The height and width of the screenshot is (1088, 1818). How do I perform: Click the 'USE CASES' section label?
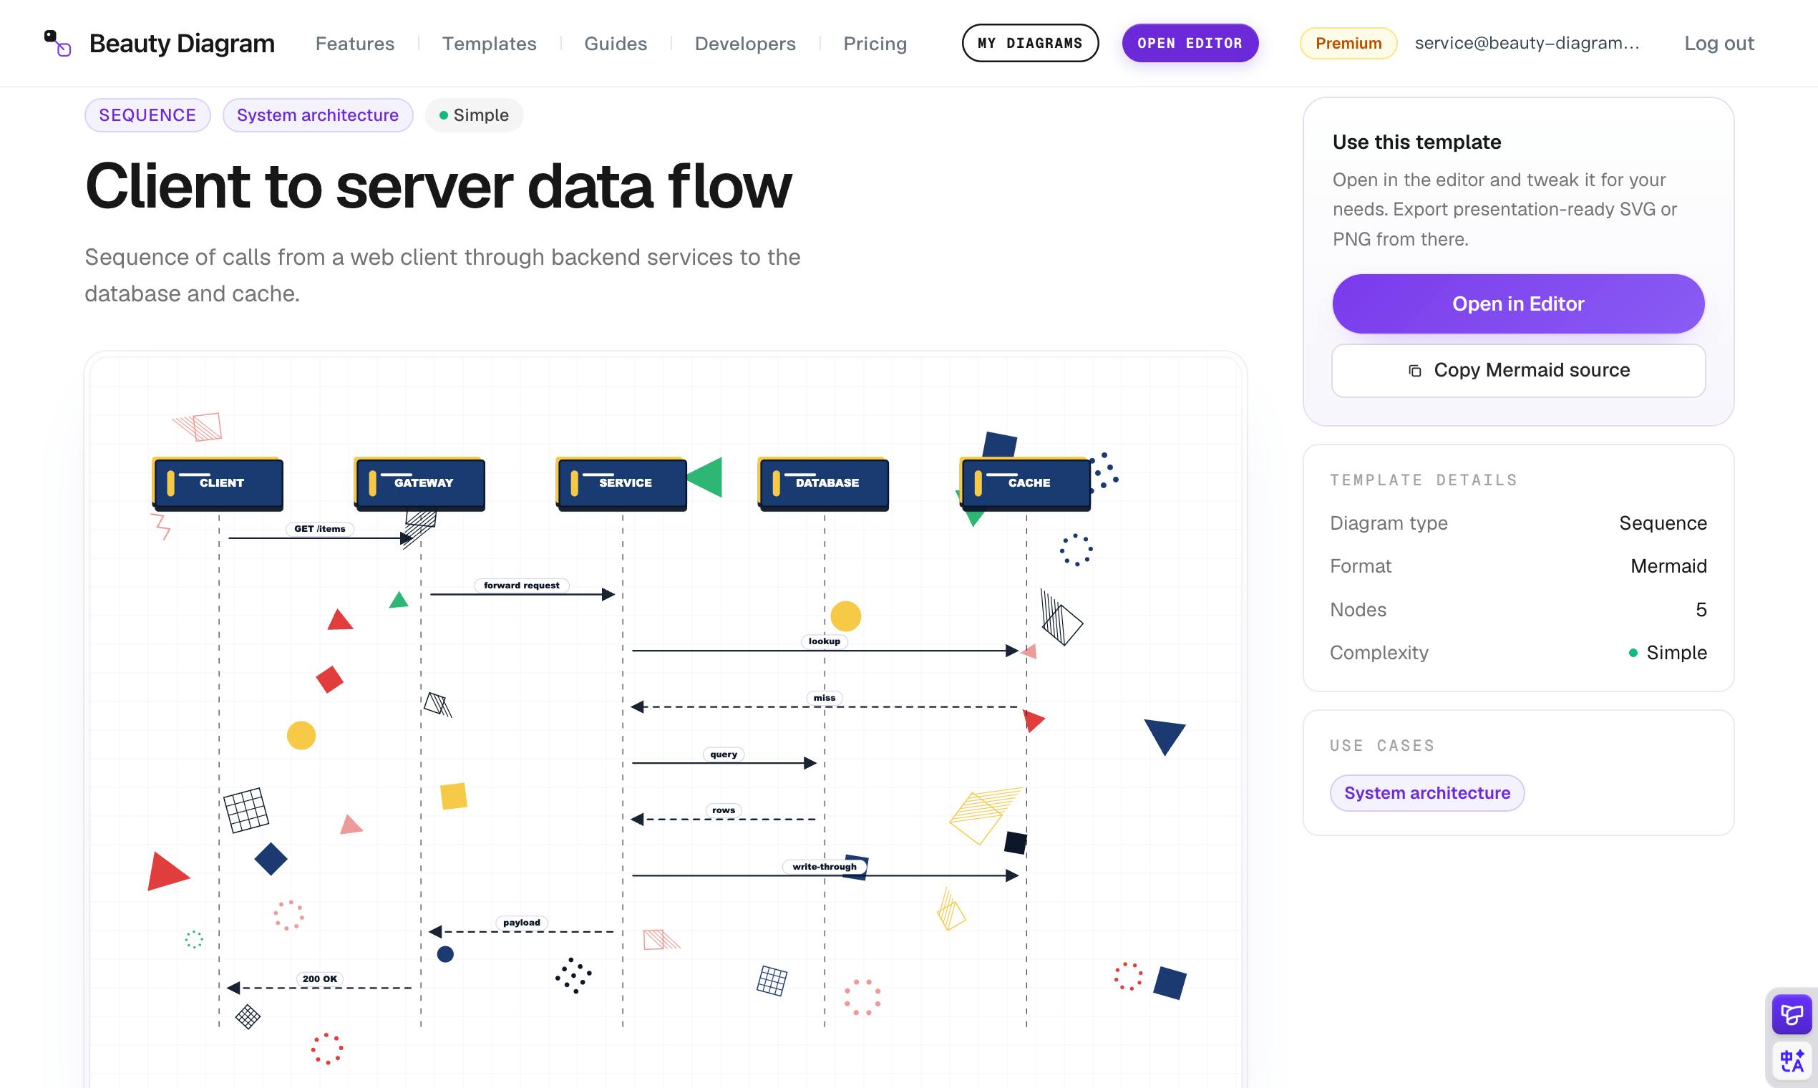pos(1382,746)
